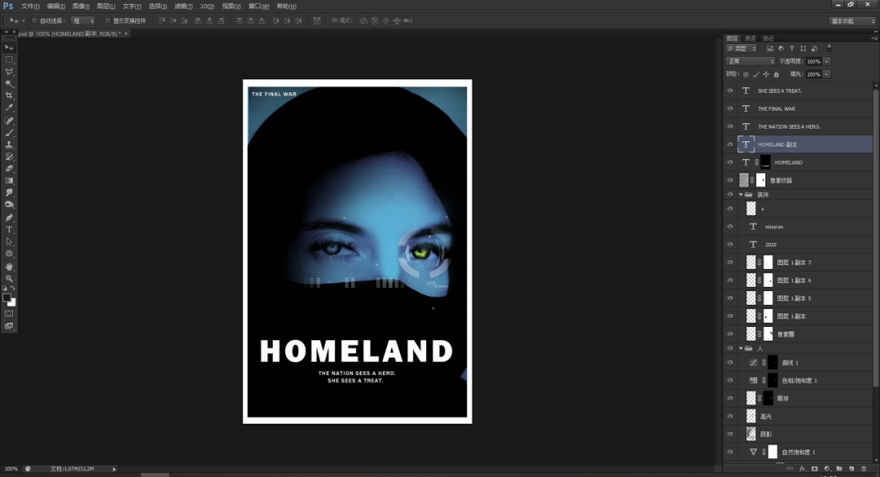Viewport: 880px width, 477px height.
Task: Click the lock all padlock icon
Action: (x=777, y=74)
